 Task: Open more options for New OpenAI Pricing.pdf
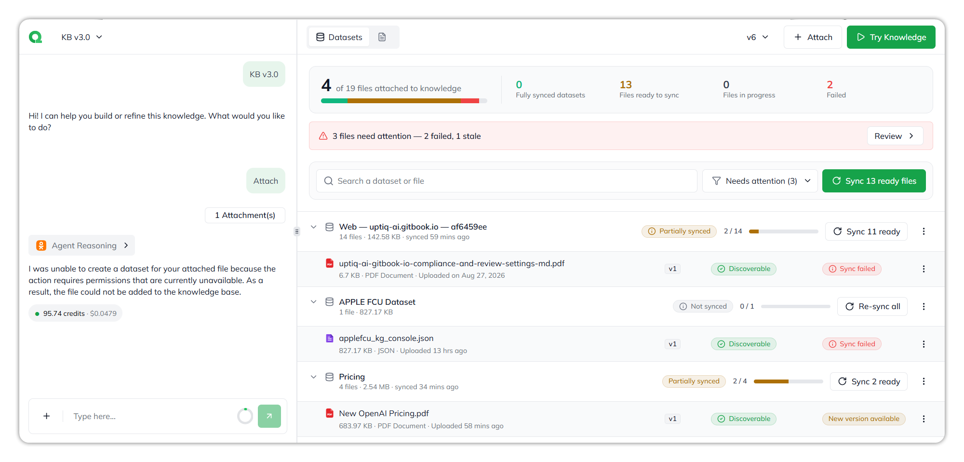924,419
